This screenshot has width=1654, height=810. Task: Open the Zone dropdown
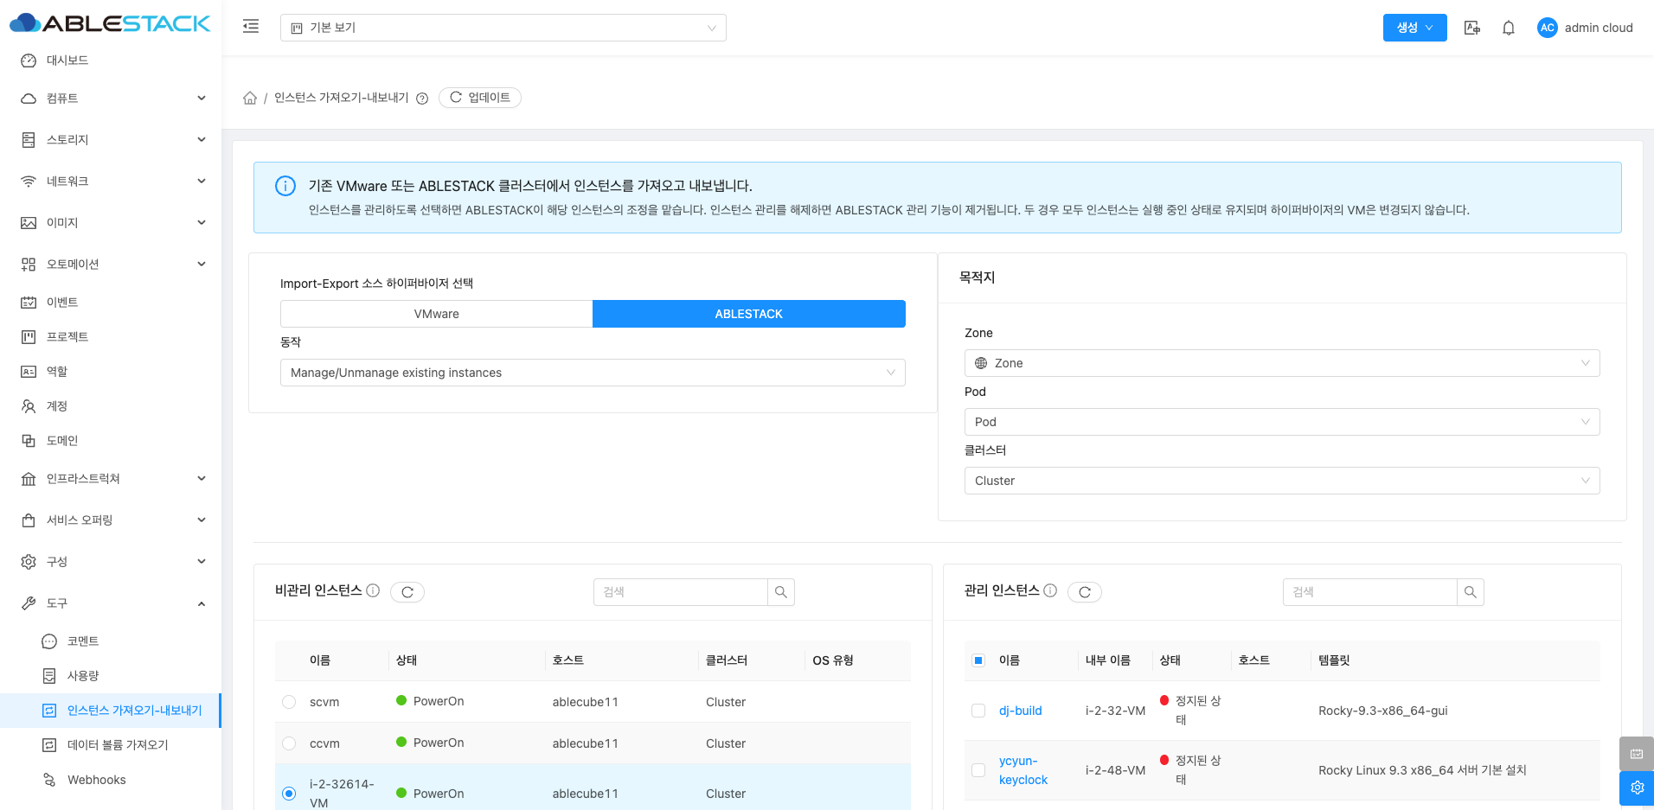(x=1281, y=363)
